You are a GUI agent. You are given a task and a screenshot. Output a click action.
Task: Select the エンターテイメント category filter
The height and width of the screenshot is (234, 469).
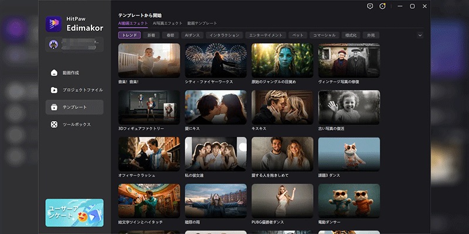266,35
